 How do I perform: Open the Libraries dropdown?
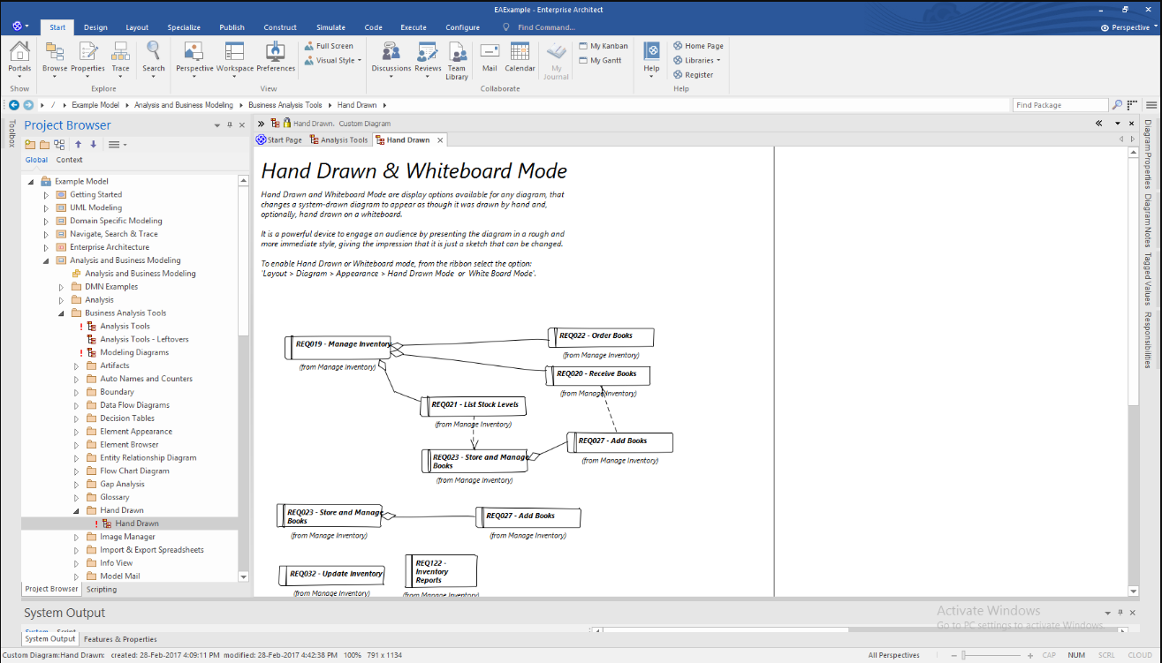click(697, 60)
